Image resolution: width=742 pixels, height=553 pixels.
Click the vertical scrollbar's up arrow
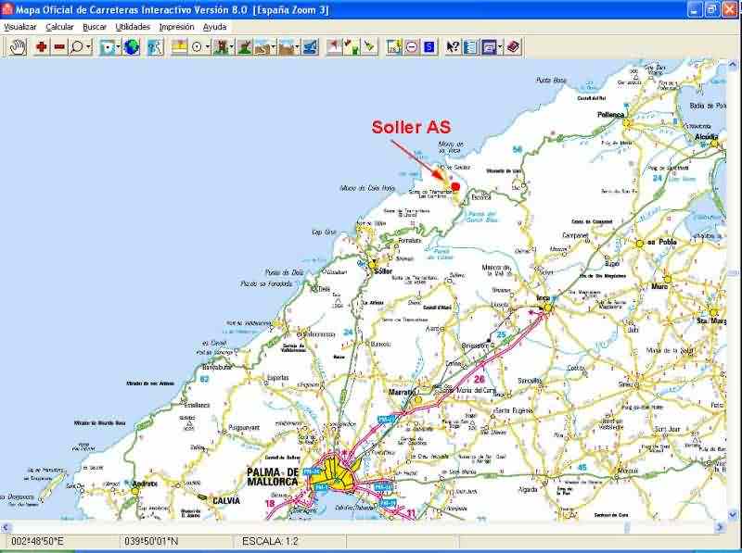(734, 64)
